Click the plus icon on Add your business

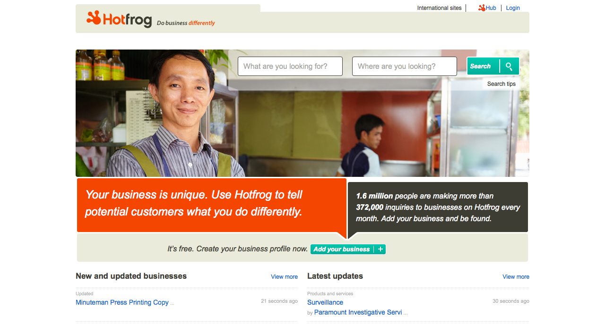(380, 249)
